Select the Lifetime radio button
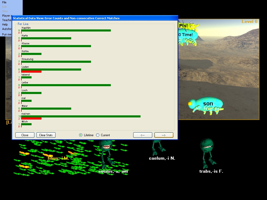 click(x=81, y=135)
